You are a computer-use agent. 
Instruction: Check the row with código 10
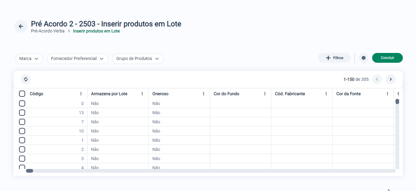click(x=22, y=131)
